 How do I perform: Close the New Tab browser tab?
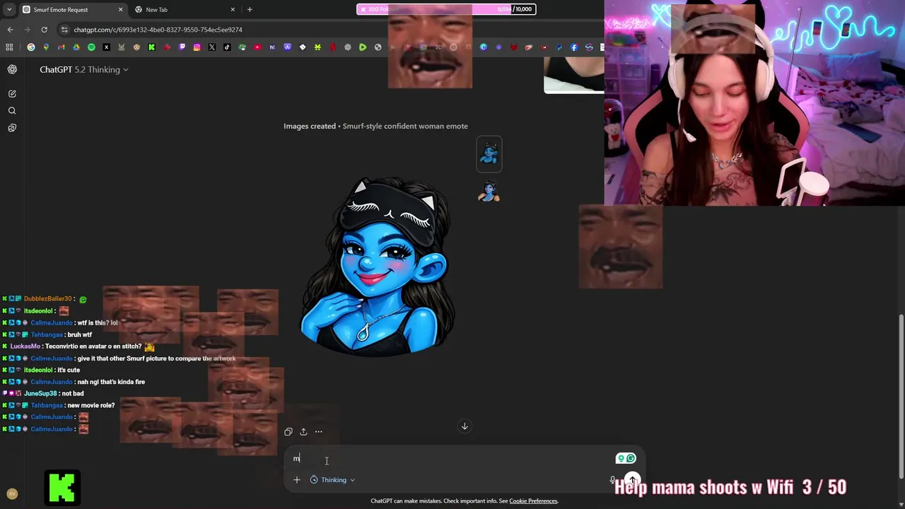[233, 10]
